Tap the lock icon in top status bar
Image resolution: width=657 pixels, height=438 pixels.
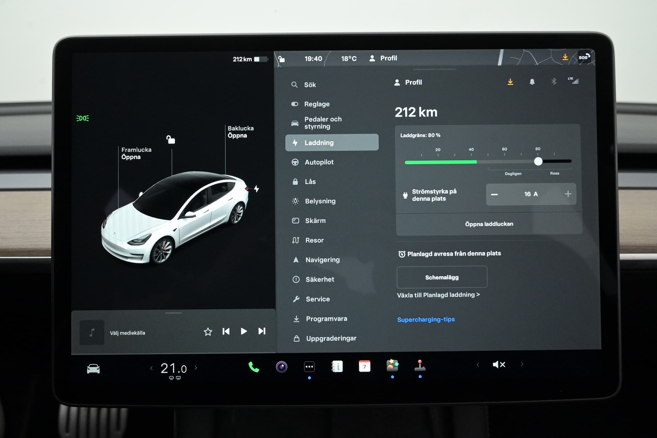click(x=281, y=59)
